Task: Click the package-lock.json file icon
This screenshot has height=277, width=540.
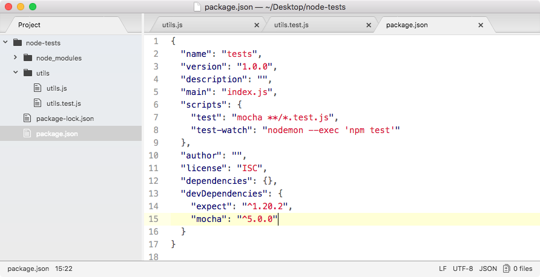Action: click(27, 119)
